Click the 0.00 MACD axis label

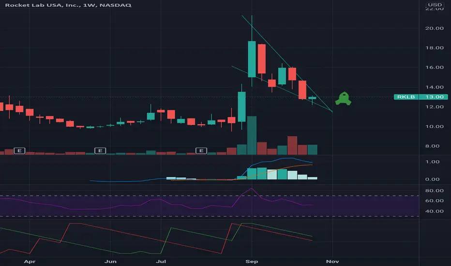tap(432, 179)
